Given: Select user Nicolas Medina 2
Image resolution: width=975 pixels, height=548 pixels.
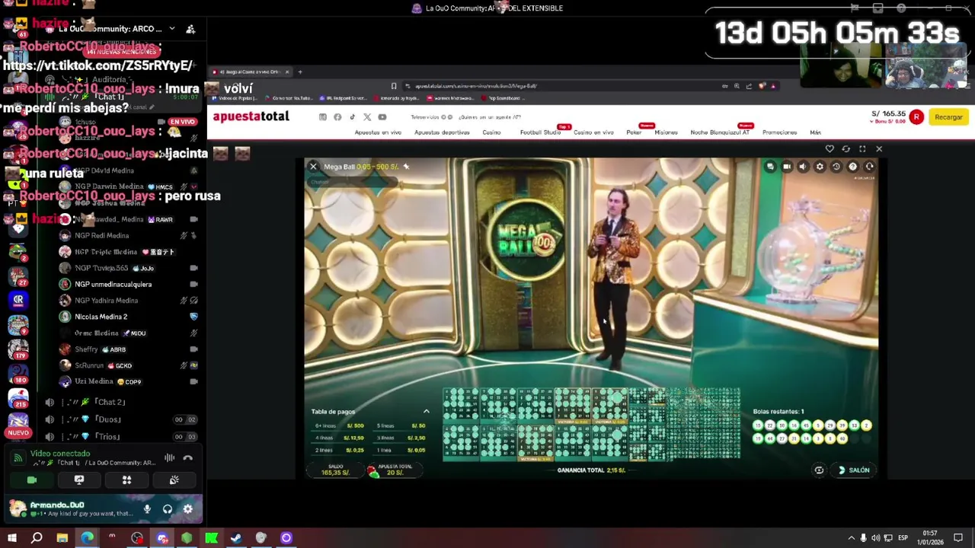Looking at the screenshot, I should click(128, 317).
